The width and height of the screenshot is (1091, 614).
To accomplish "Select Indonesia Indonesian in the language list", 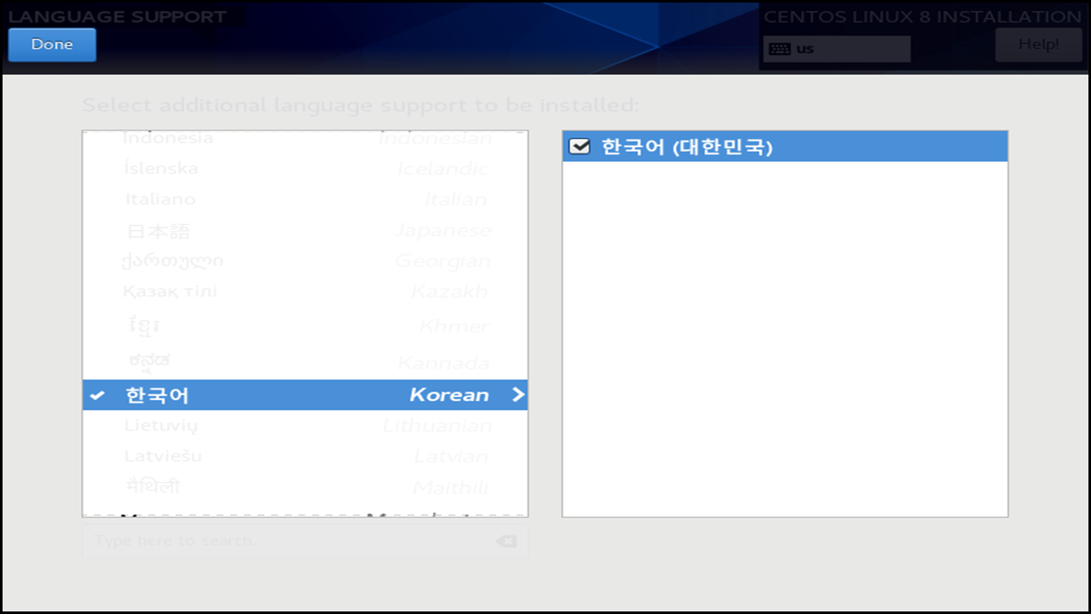I will point(305,138).
